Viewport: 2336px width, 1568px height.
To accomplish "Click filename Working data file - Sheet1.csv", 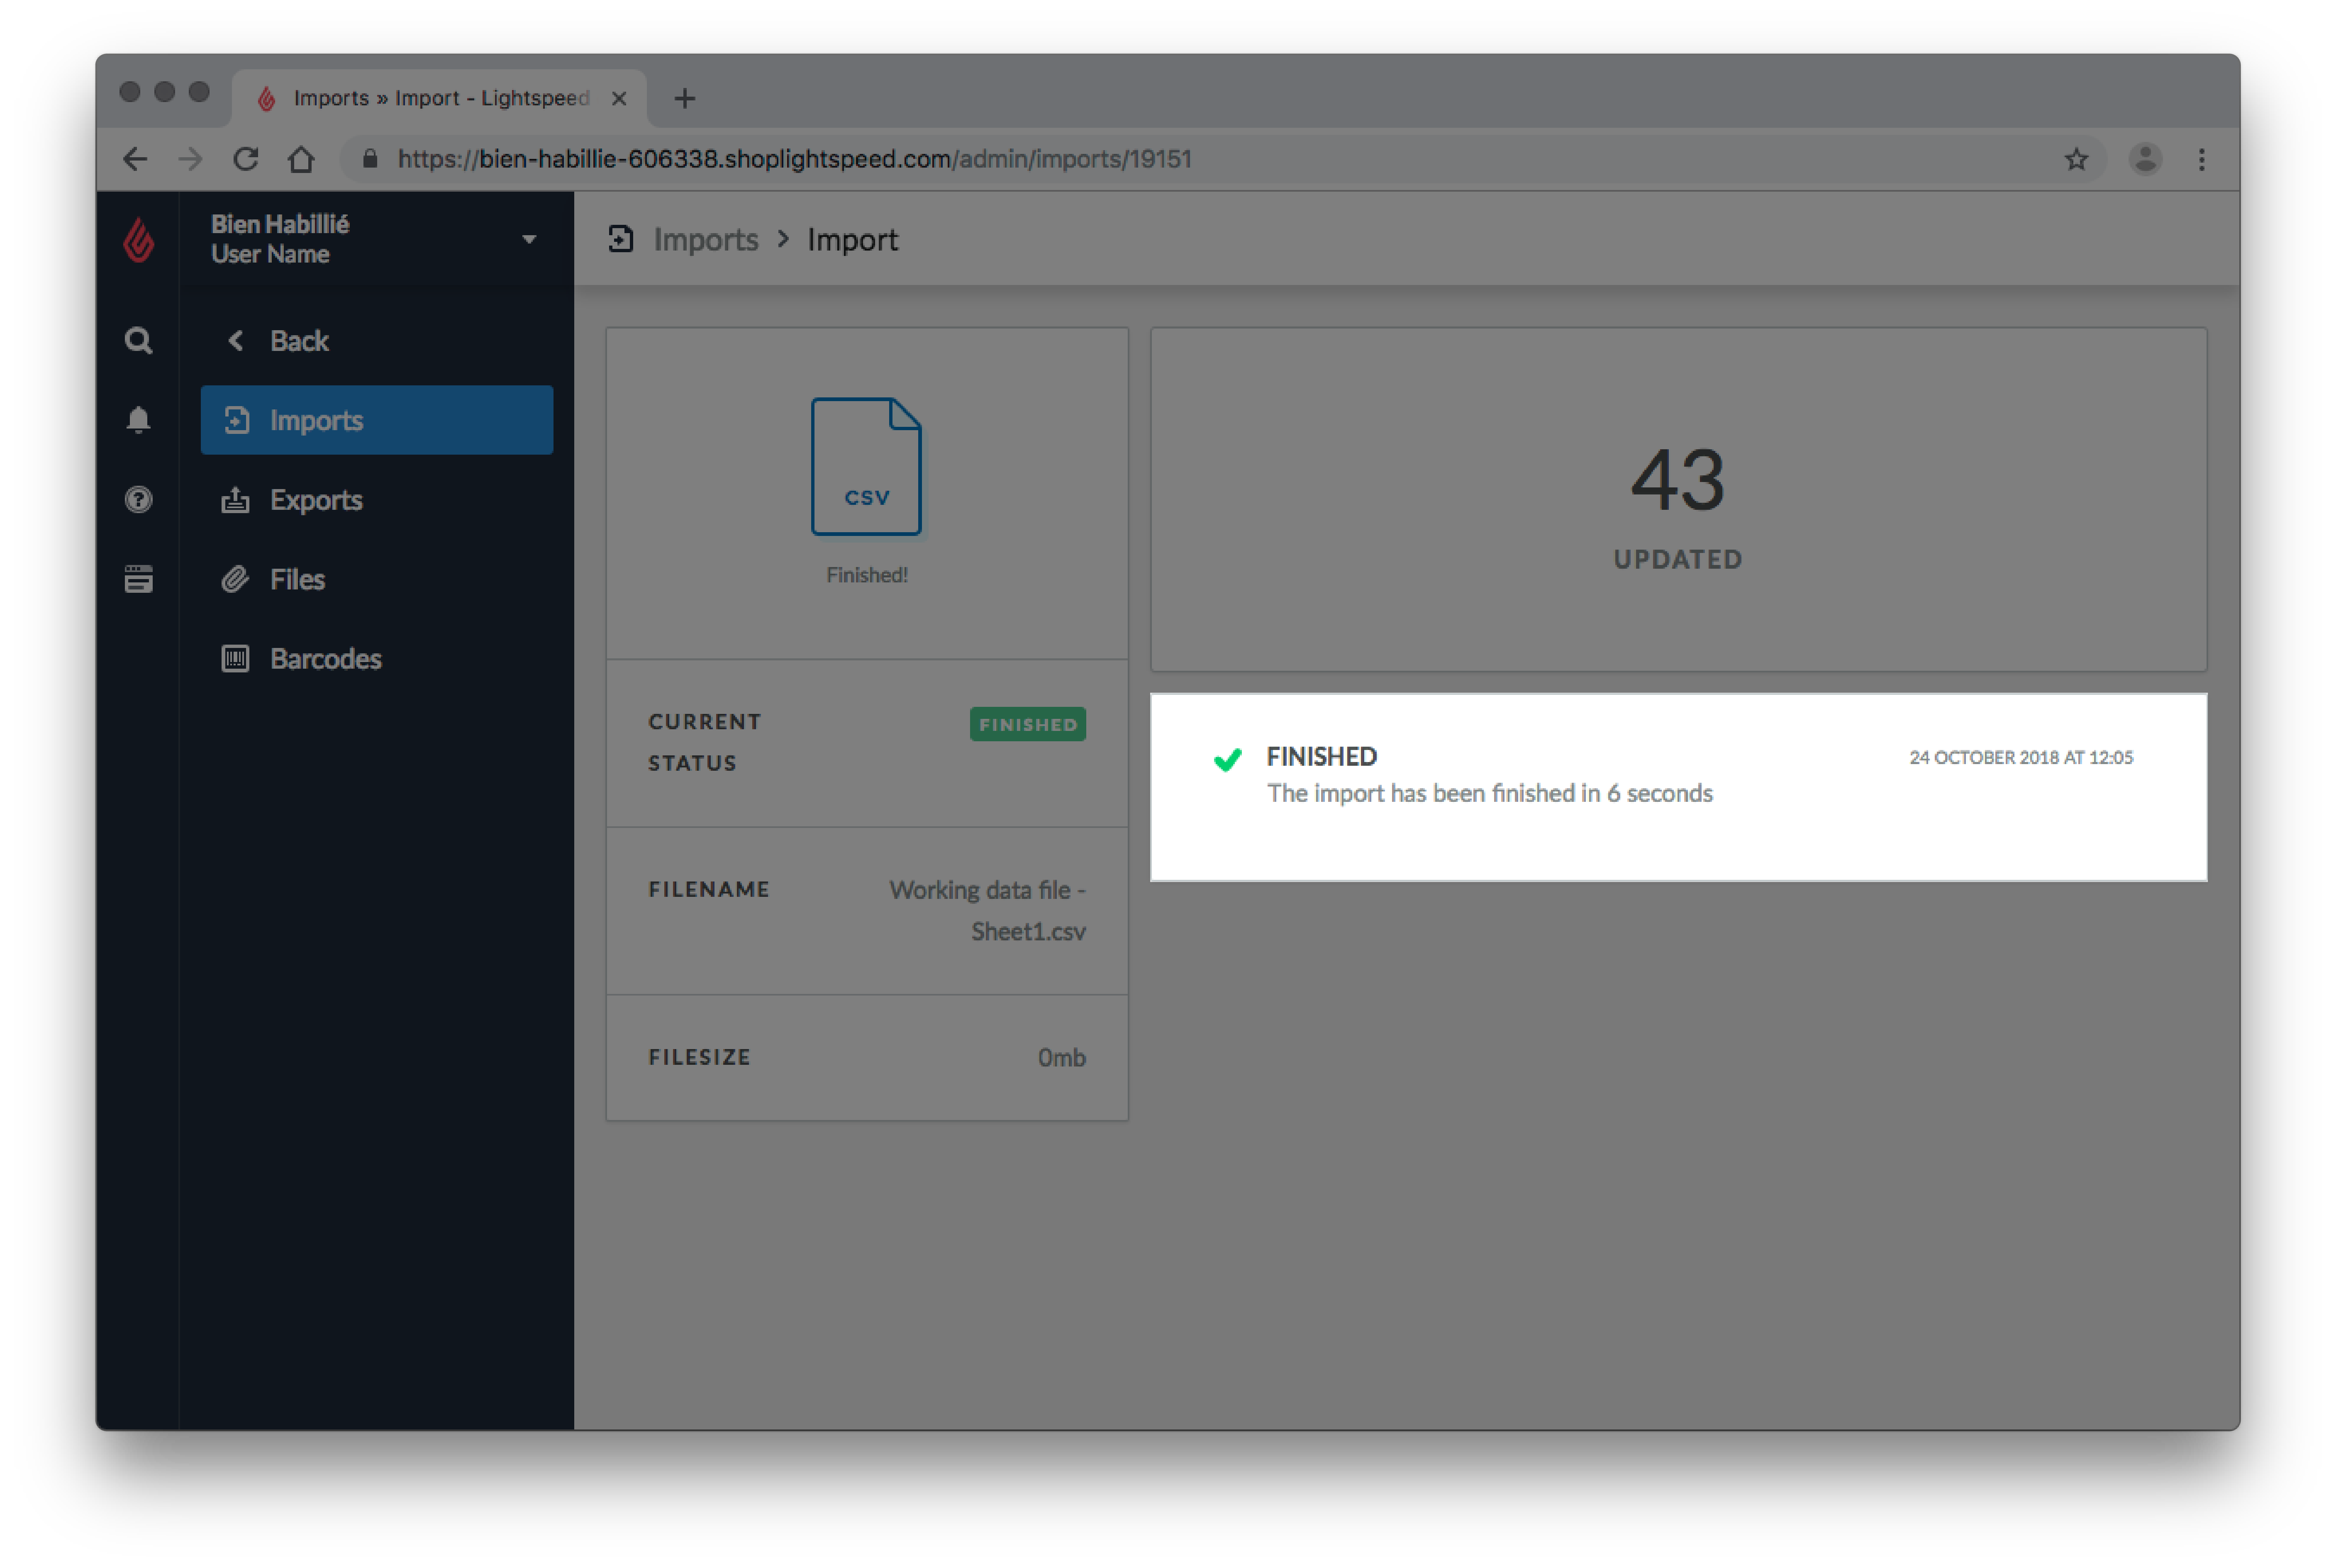I will [987, 911].
